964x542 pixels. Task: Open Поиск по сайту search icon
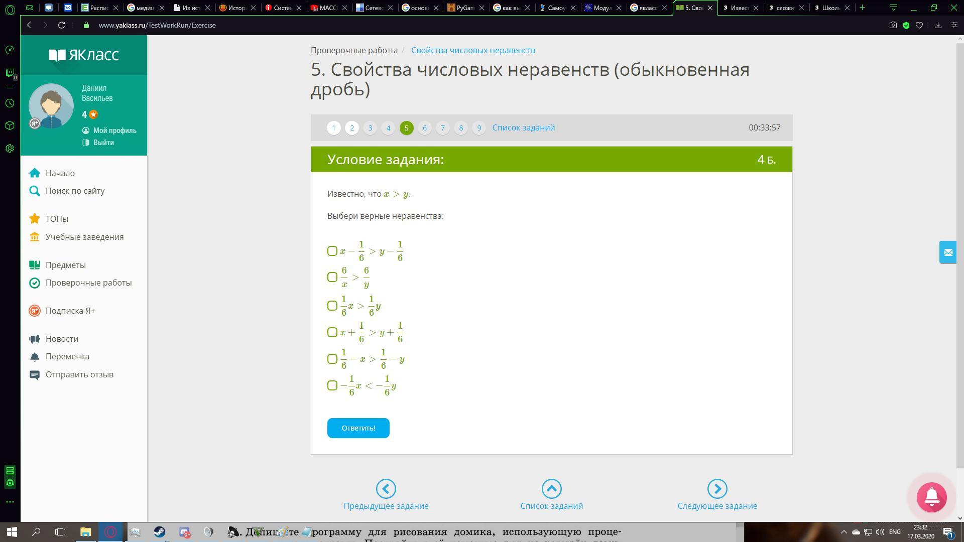pos(35,191)
